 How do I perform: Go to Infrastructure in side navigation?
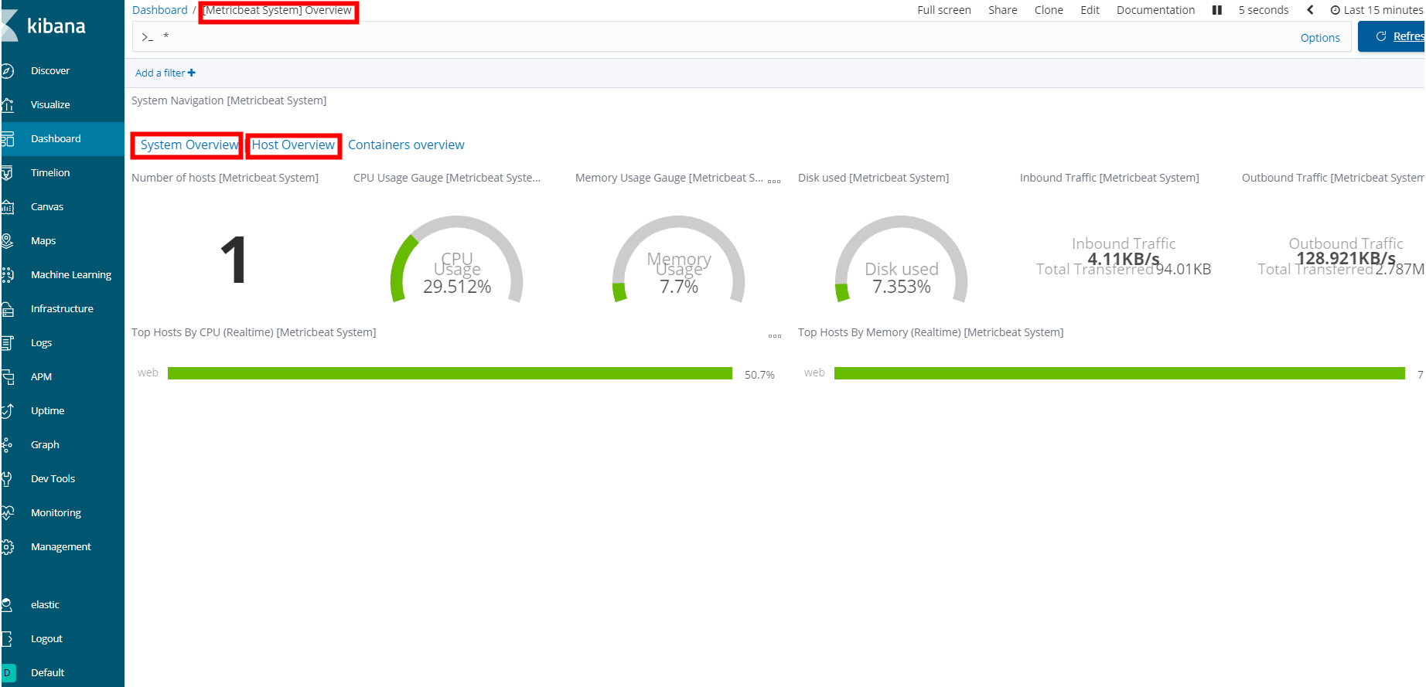[62, 309]
